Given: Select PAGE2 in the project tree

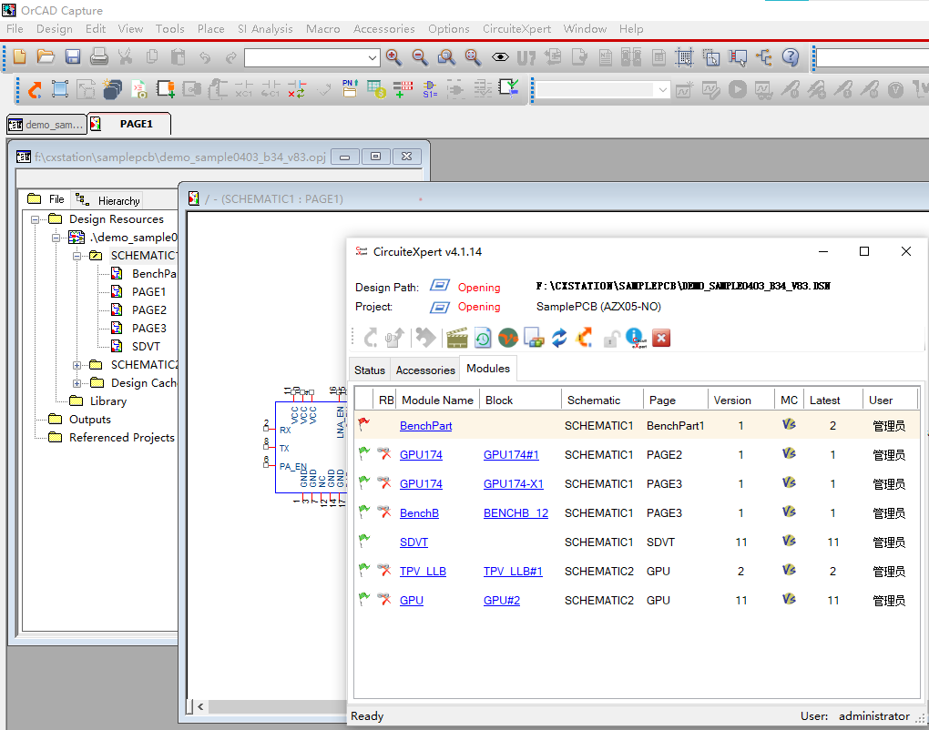Looking at the screenshot, I should [x=148, y=309].
